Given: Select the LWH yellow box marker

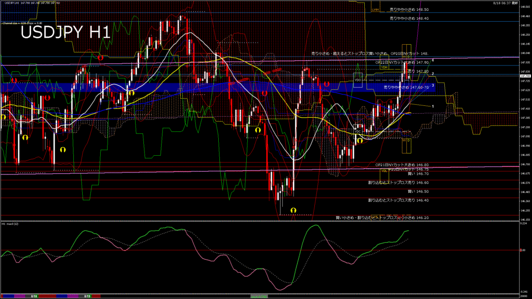Looking at the screenshot, I should [375, 9].
